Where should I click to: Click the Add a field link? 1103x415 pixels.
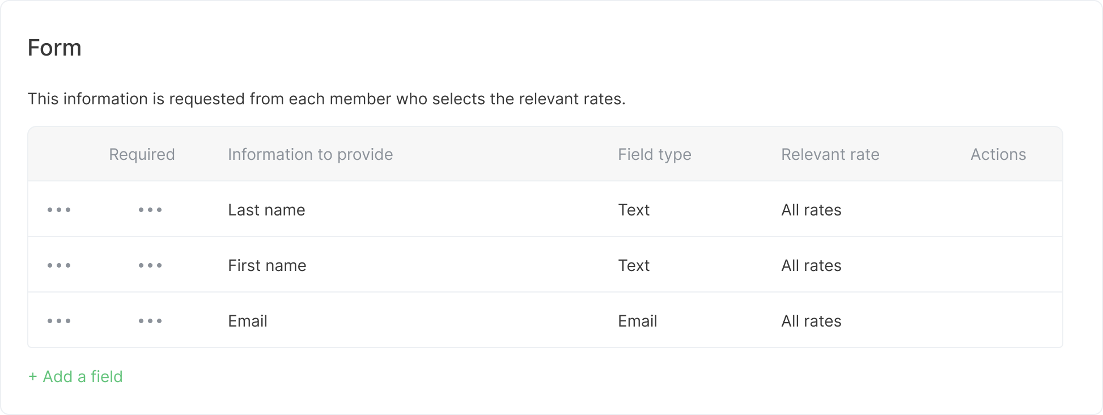(x=75, y=376)
